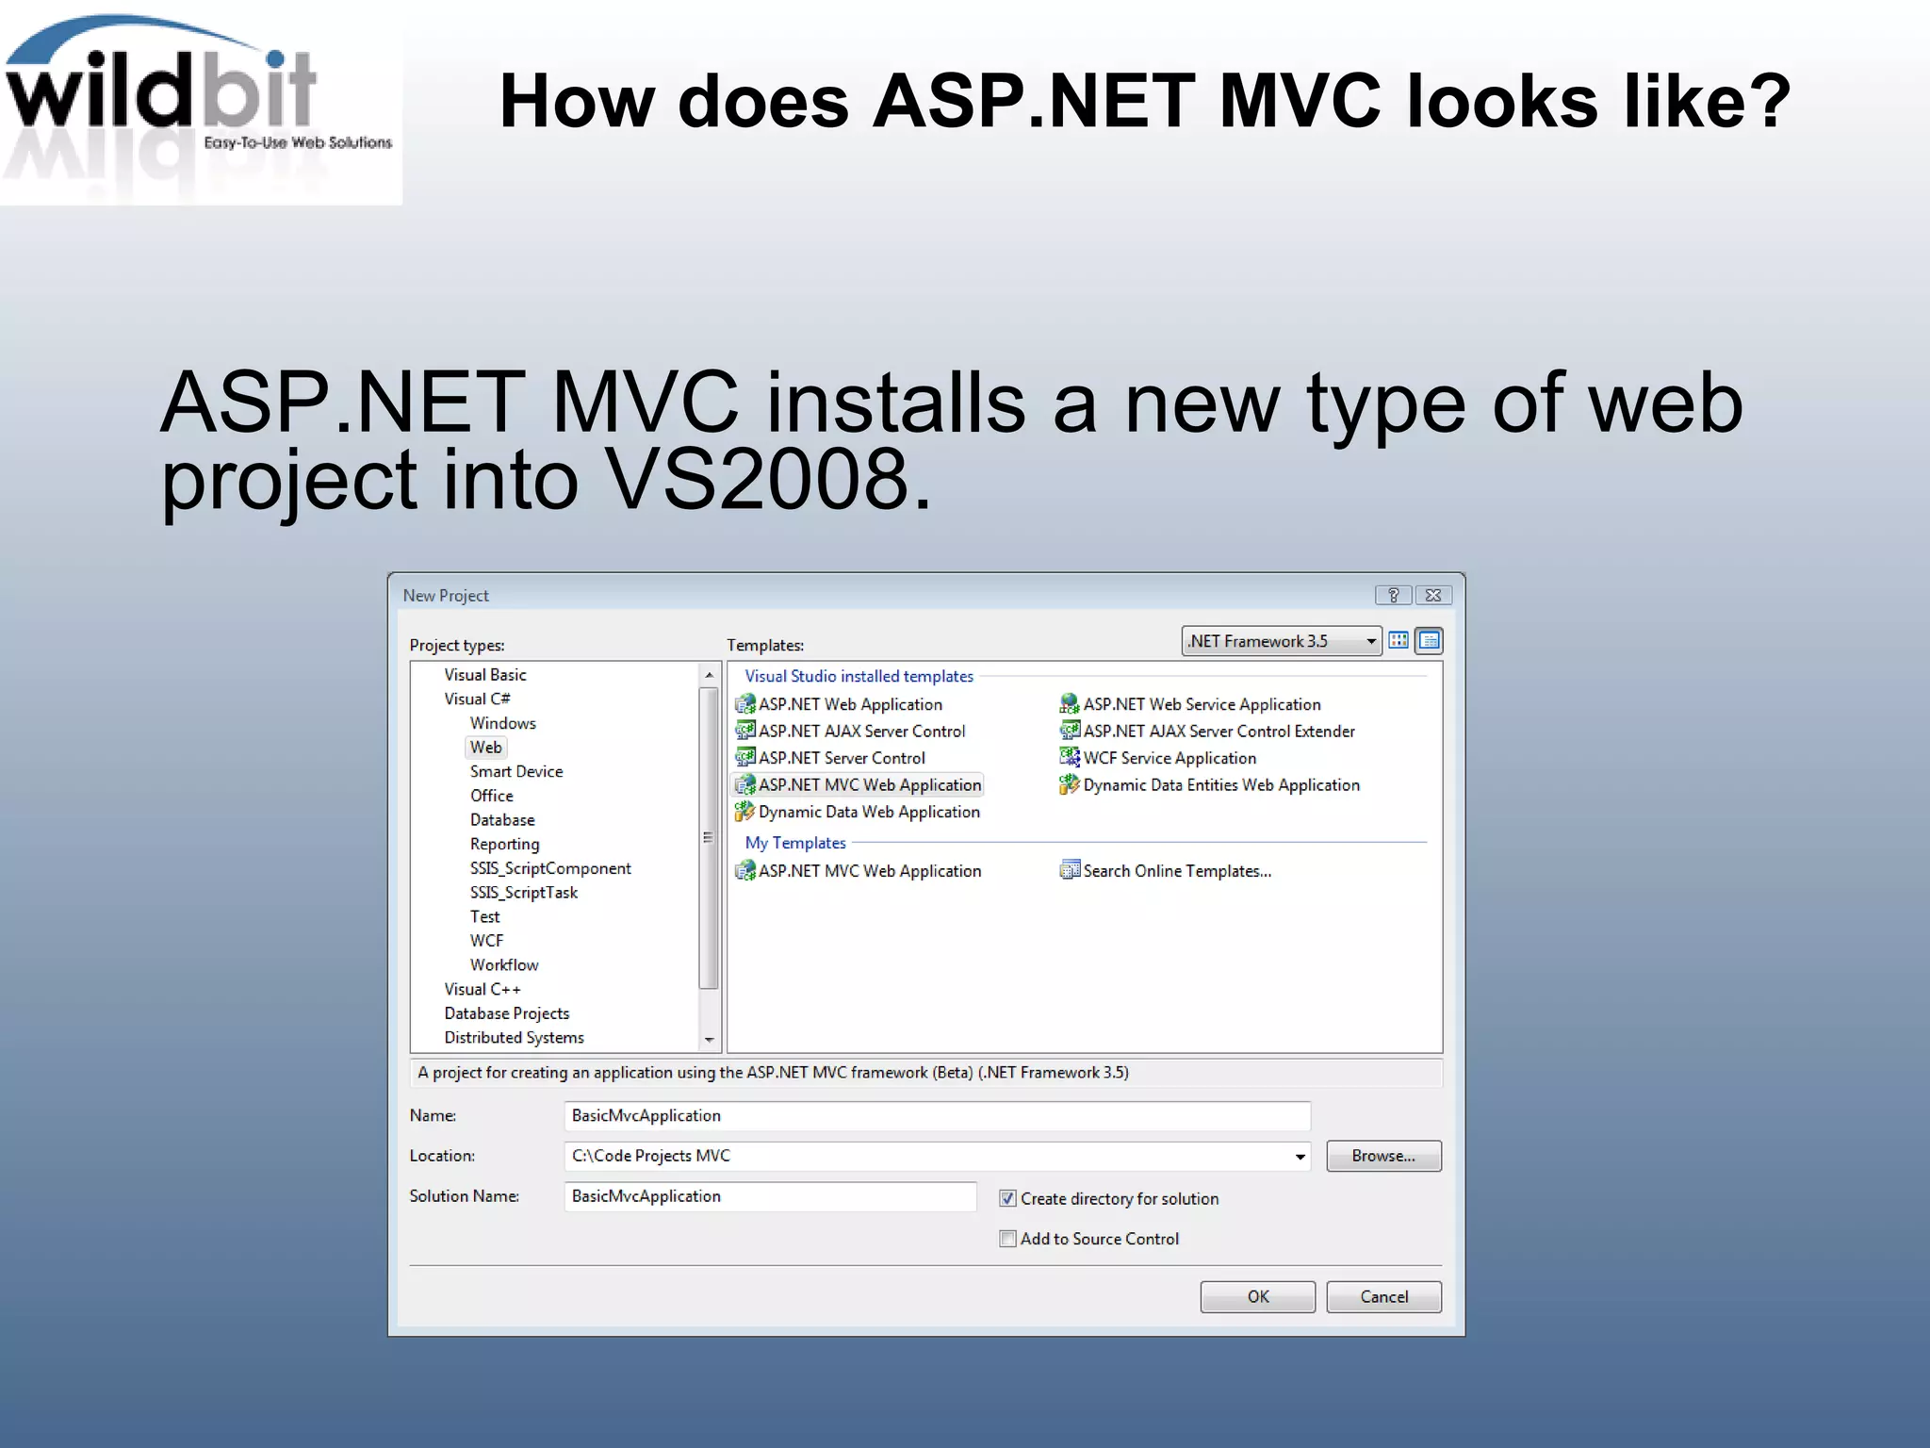The image size is (1930, 1448).
Task: Select Visual C++ project type
Action: point(482,989)
